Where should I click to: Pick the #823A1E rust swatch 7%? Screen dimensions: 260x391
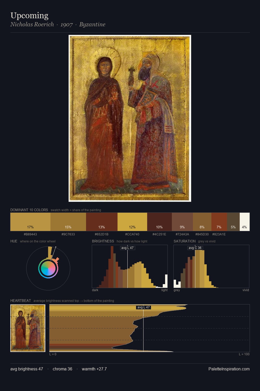[x=219, y=222]
